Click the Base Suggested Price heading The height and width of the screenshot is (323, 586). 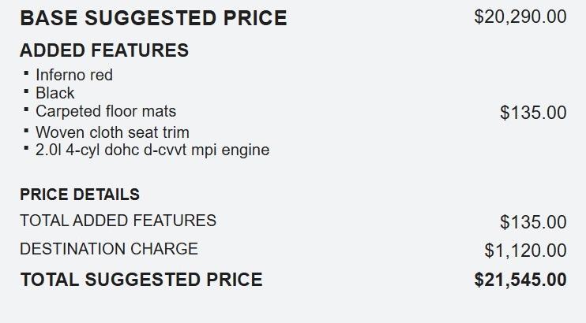coord(153,18)
